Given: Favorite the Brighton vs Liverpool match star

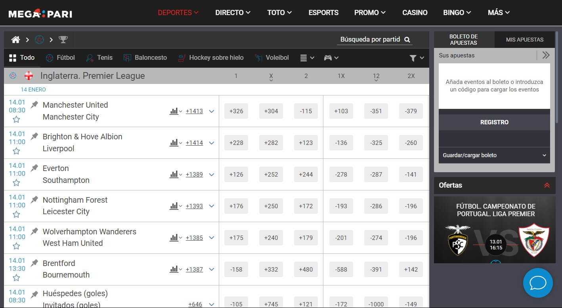Looking at the screenshot, I should pyautogui.click(x=16, y=151).
